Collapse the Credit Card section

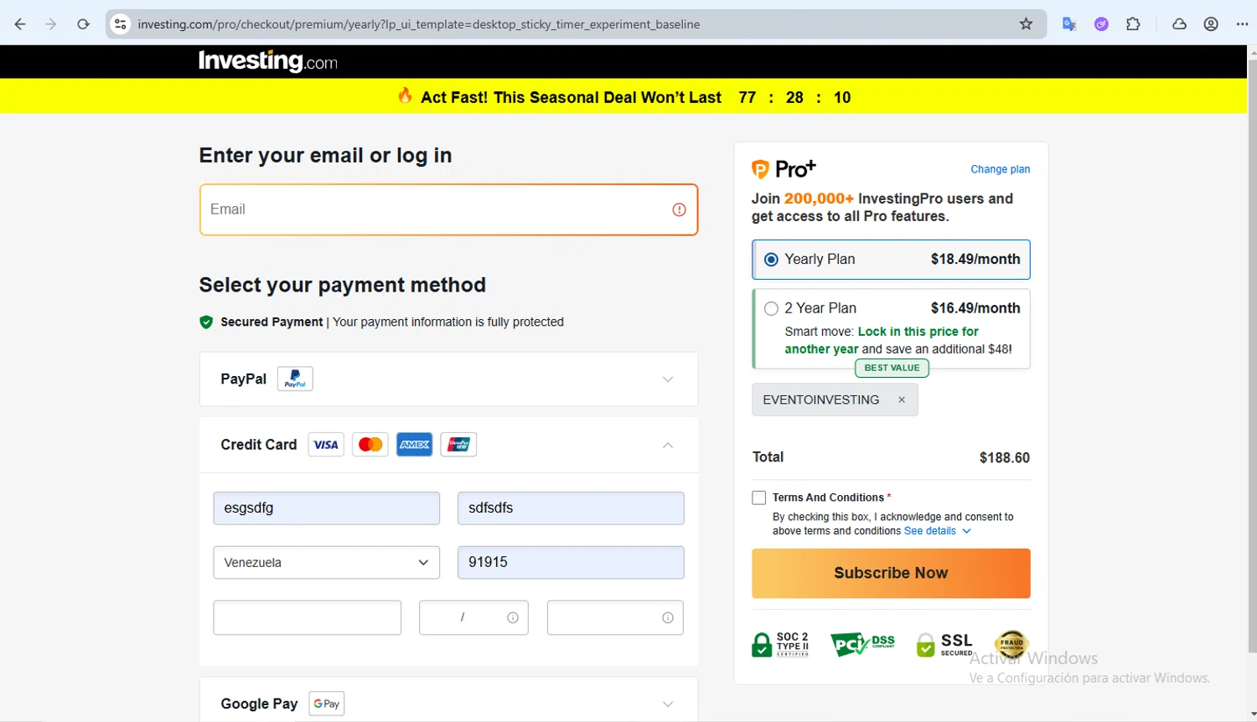pos(668,445)
